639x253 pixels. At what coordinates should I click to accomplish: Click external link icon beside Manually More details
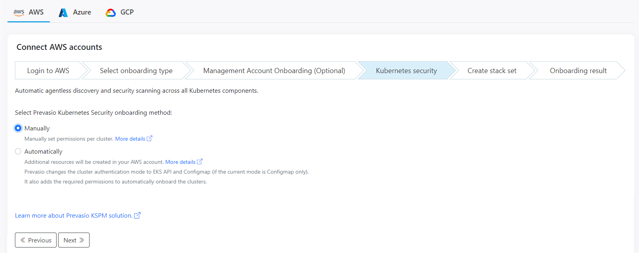[x=149, y=139]
